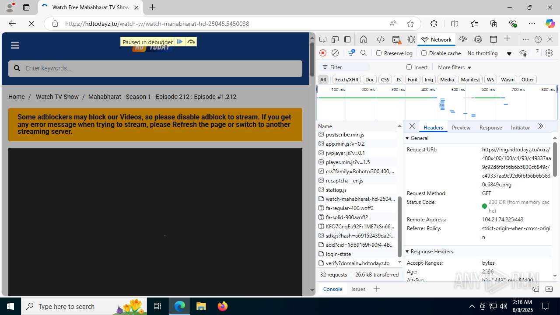Open the No throttling dropdown
This screenshot has width=560, height=315.
click(489, 53)
